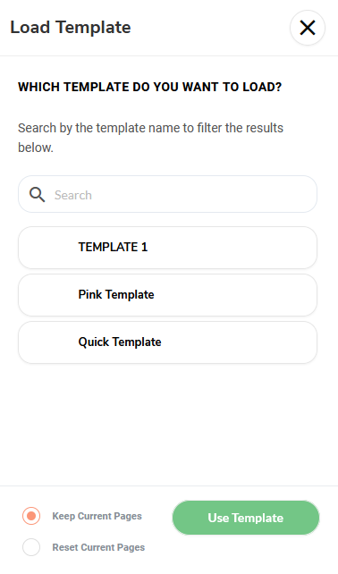Click the 'Which template do you want to load?' heading
The image size is (338, 574).
coord(149,87)
